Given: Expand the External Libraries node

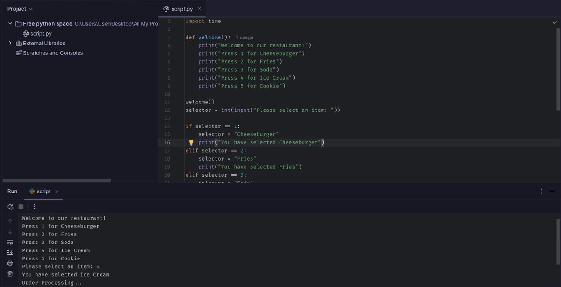Looking at the screenshot, I should (x=10, y=43).
